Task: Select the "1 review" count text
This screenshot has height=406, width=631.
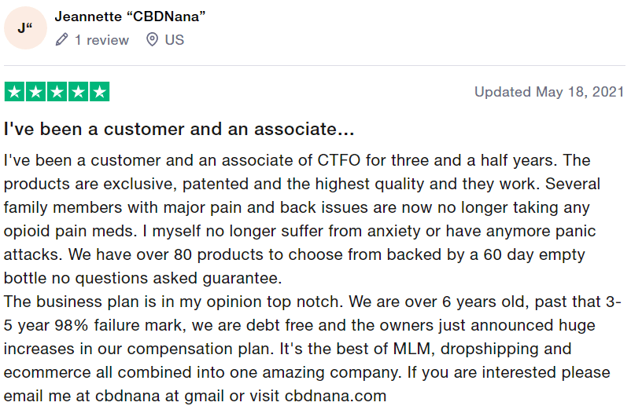Action: coord(101,40)
